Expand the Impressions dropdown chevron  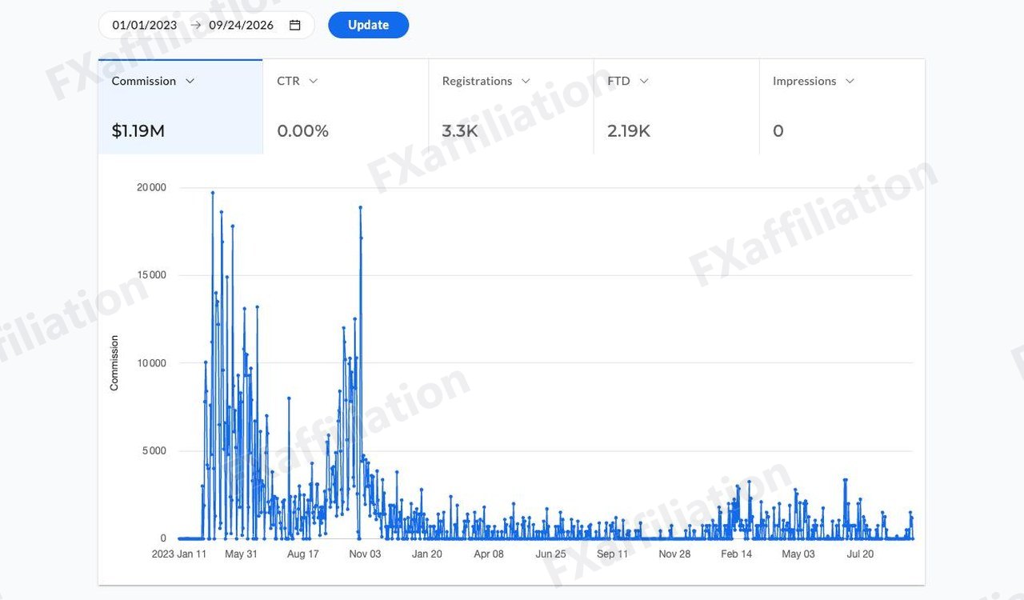point(850,81)
